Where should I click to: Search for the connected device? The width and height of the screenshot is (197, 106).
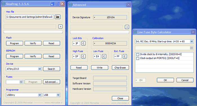[x=52, y=69]
